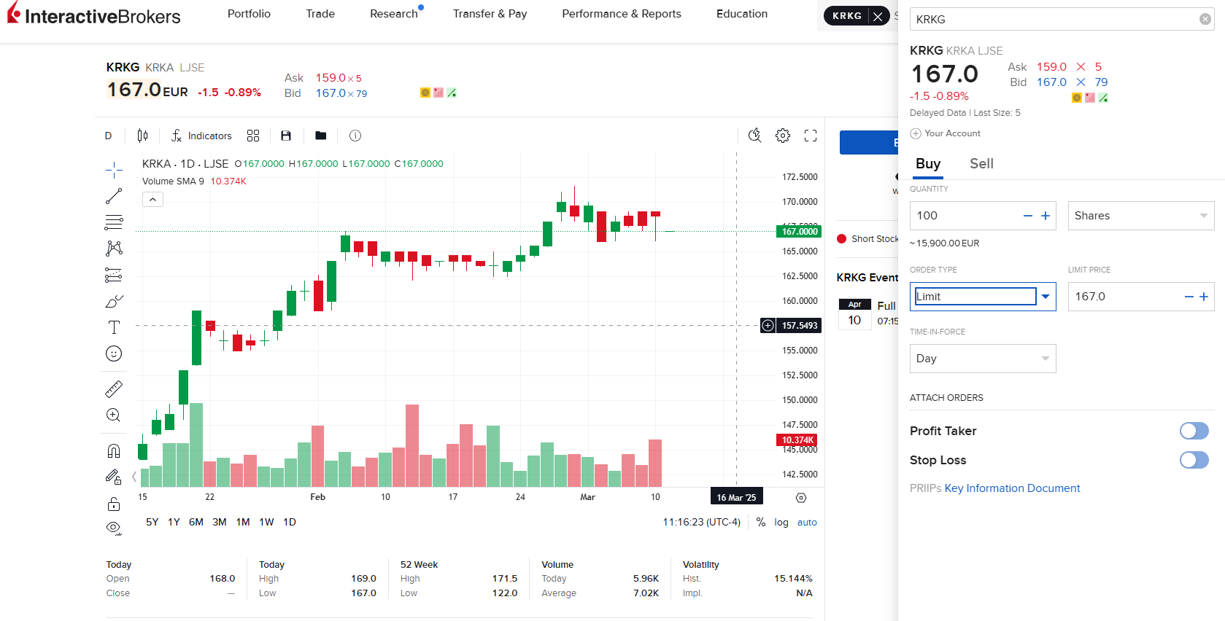Enable the Stop Loss toggle
This screenshot has width=1225, height=621.
(x=1194, y=460)
